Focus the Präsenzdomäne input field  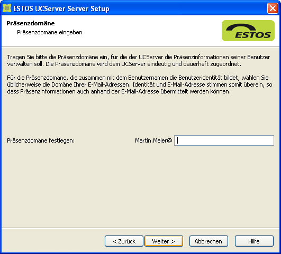[224, 140]
